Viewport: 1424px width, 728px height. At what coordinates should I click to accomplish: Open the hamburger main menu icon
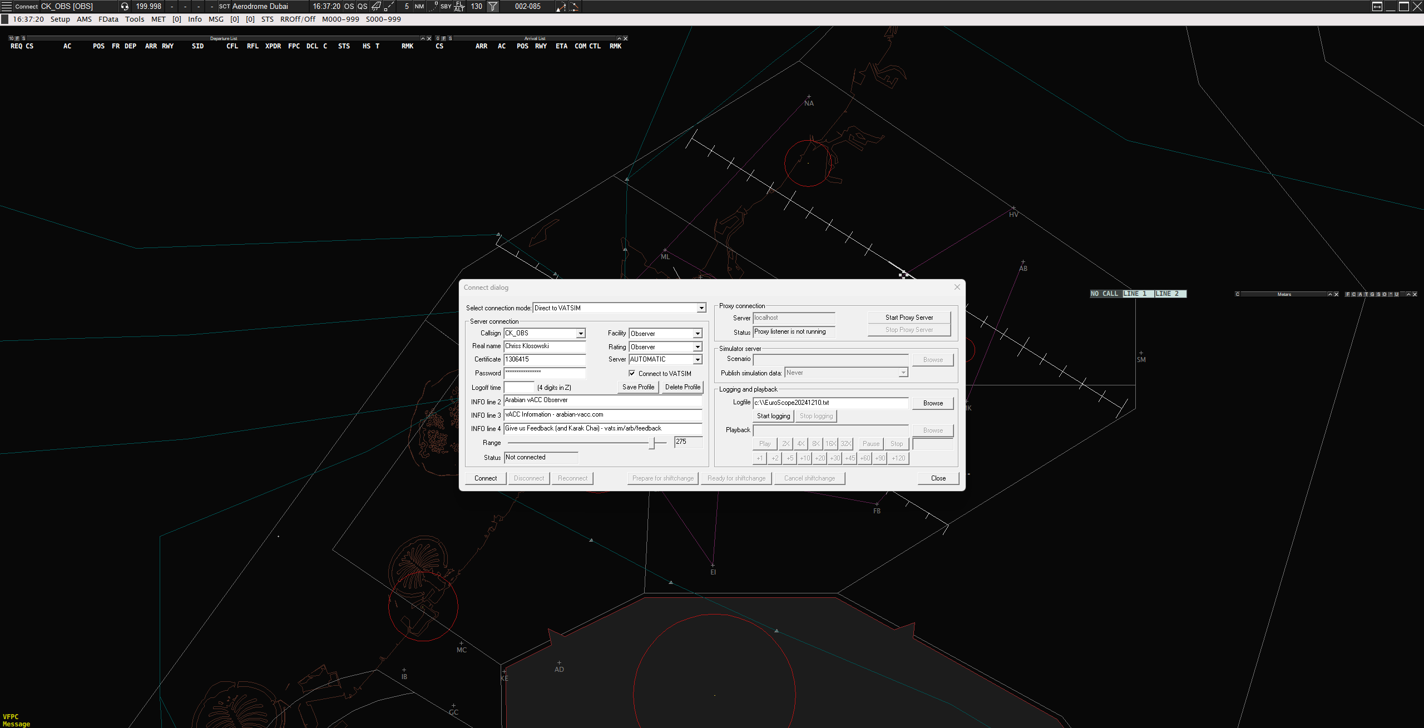click(7, 6)
